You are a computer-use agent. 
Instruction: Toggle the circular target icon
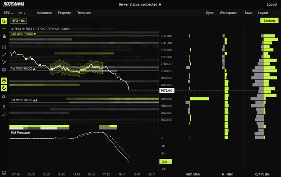click(4, 81)
